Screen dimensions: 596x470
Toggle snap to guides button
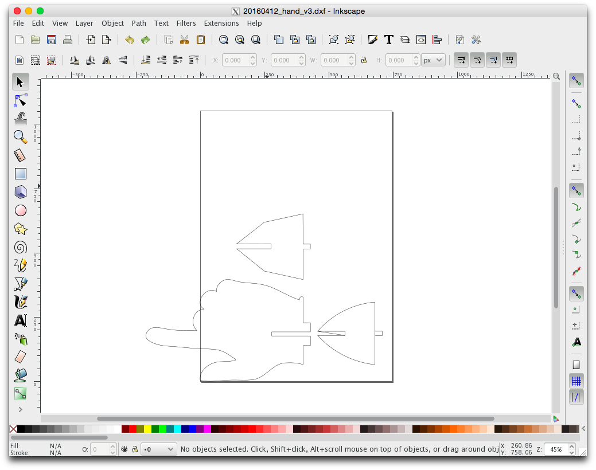[x=576, y=397]
